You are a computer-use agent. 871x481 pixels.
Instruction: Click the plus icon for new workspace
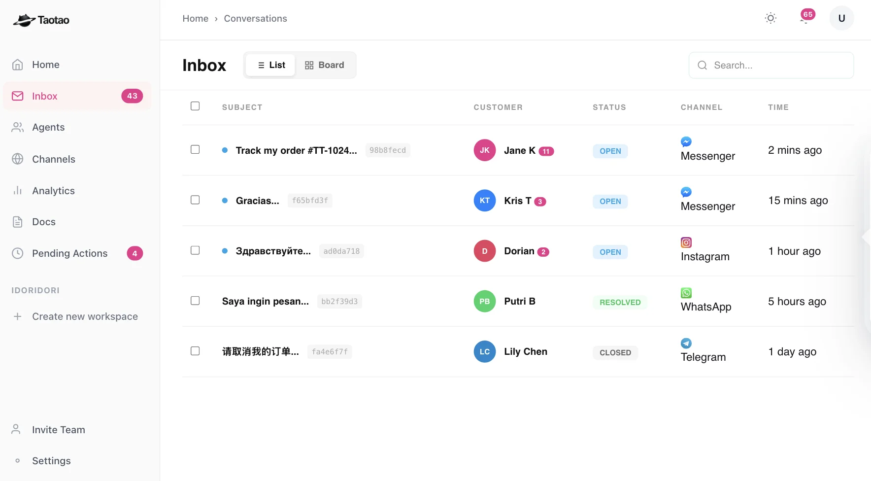point(18,316)
